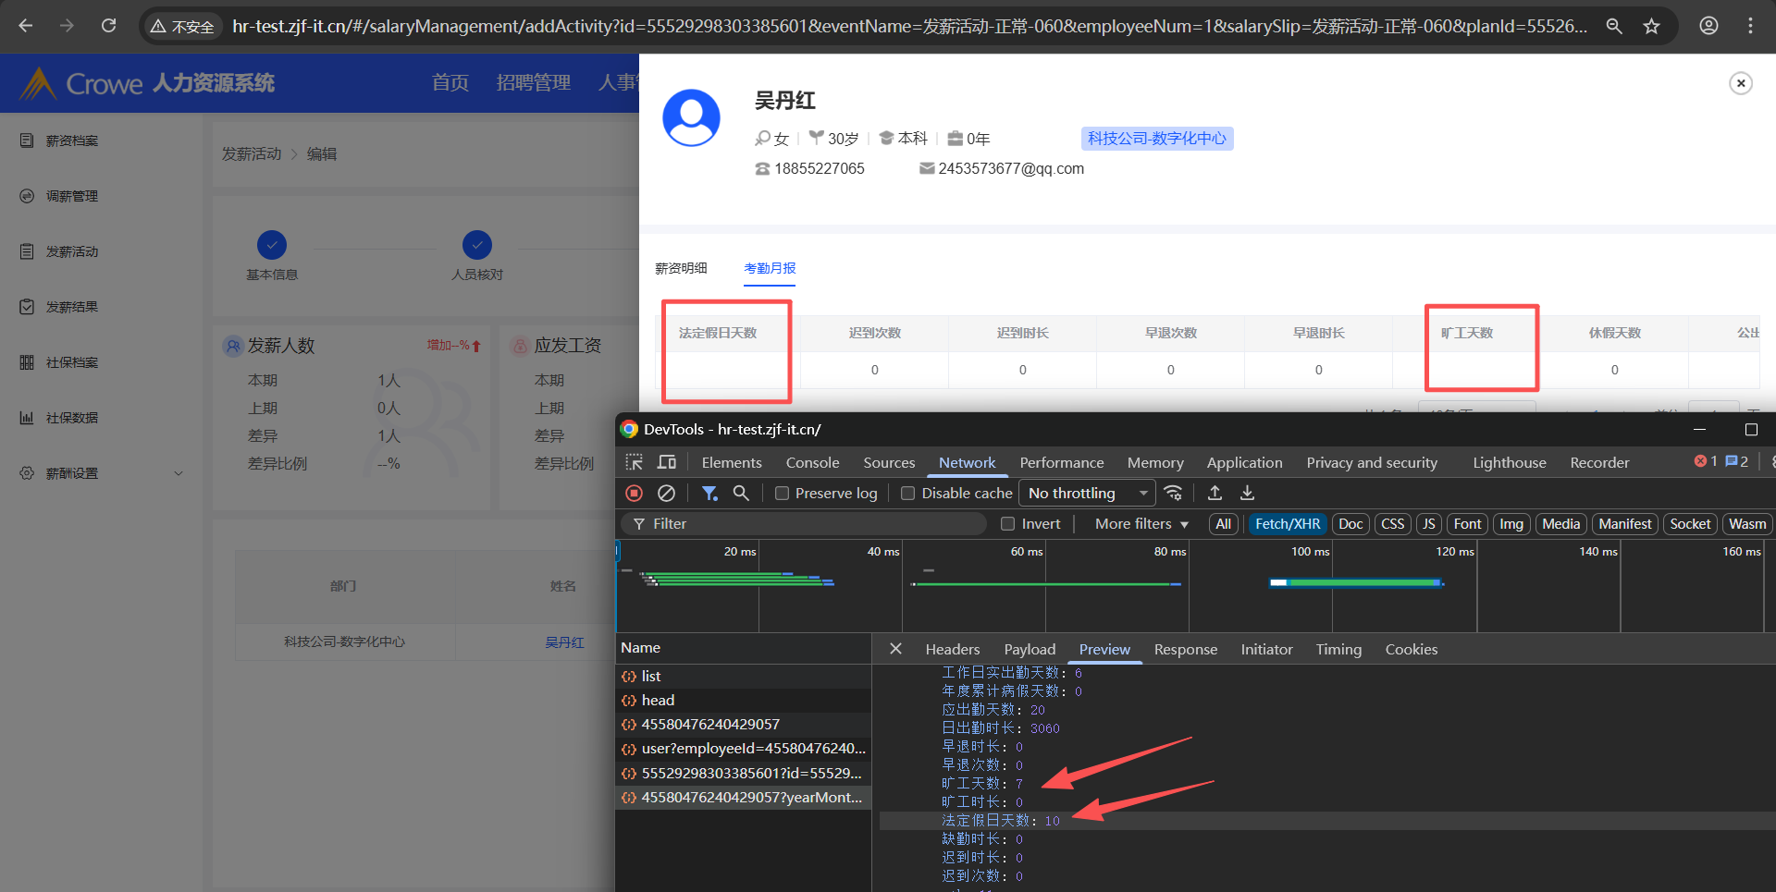
Task: Bookmark this page with the star icon
Action: coord(1651,26)
